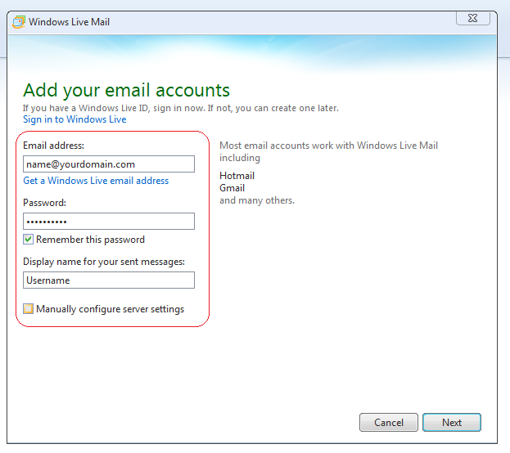
Task: Uncheck Remember this password checkbox
Action: tap(29, 240)
